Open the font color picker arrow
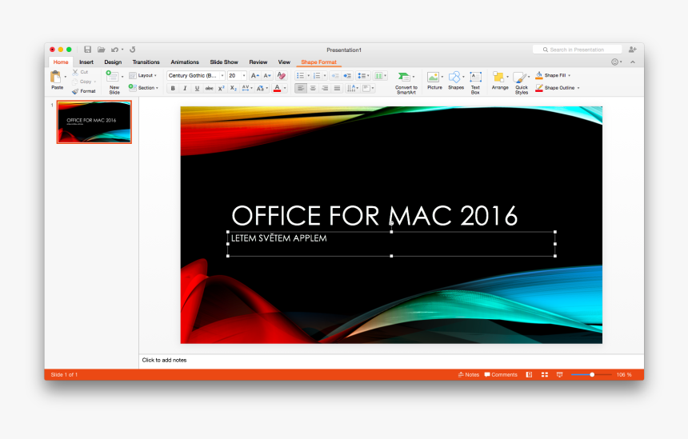This screenshot has width=688, height=439. (x=285, y=88)
